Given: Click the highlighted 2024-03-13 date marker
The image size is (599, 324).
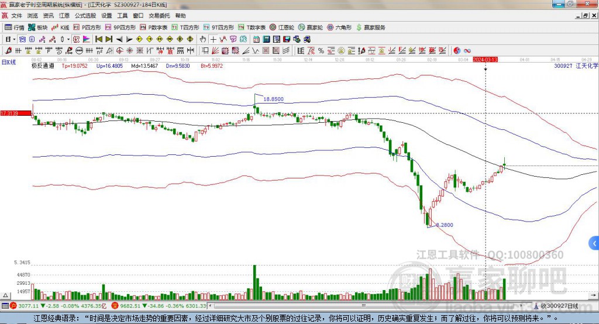Looking at the screenshot, I should pyautogui.click(x=485, y=60).
